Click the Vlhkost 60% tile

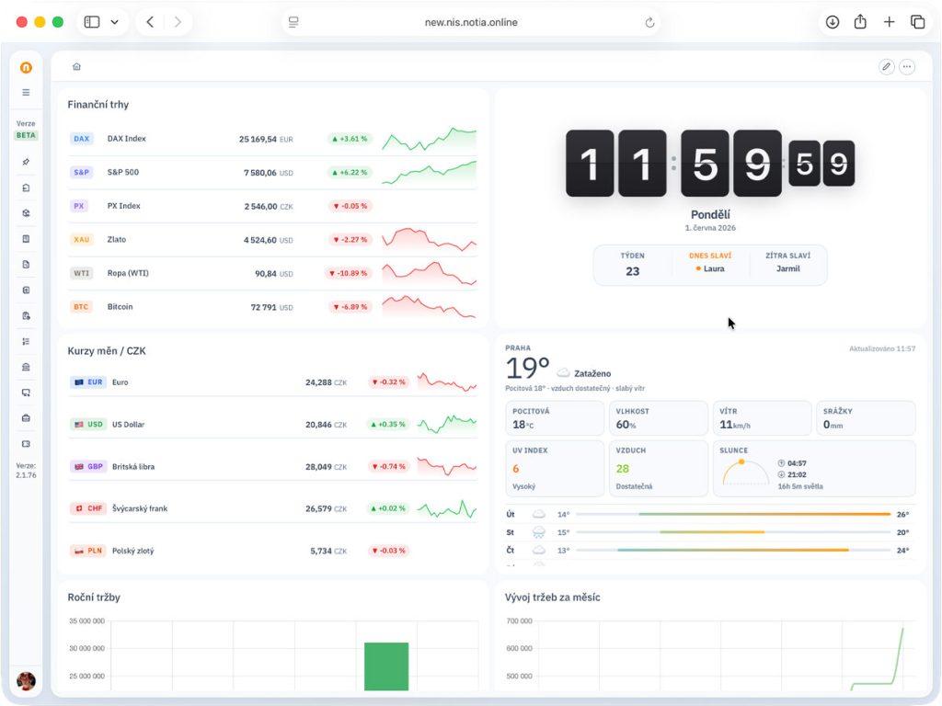point(659,418)
